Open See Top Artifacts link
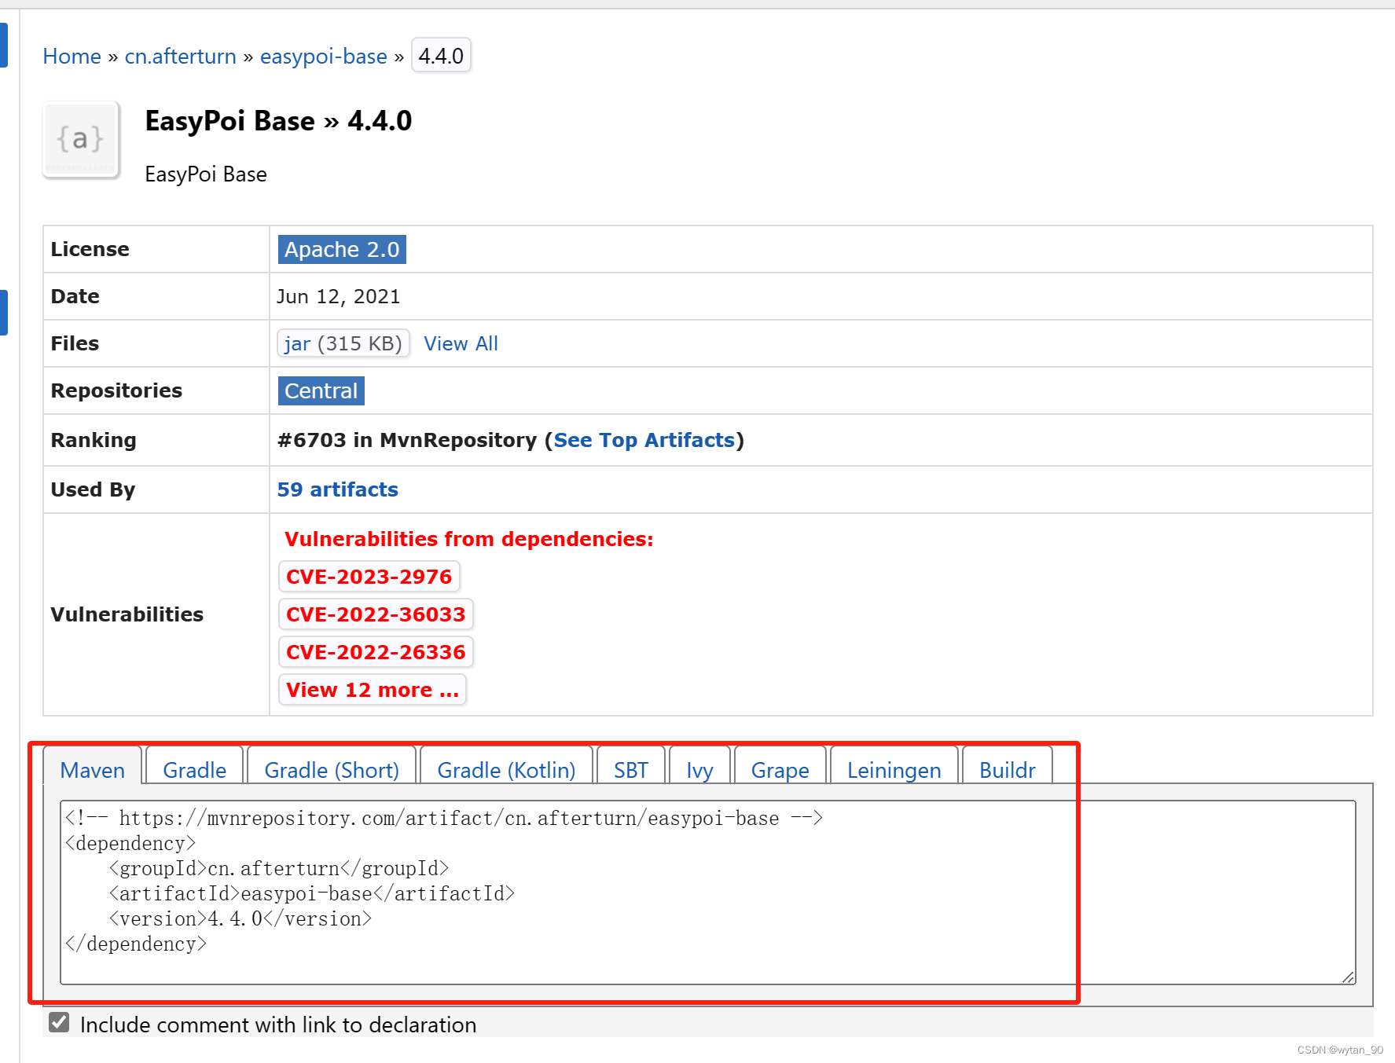 tap(644, 440)
